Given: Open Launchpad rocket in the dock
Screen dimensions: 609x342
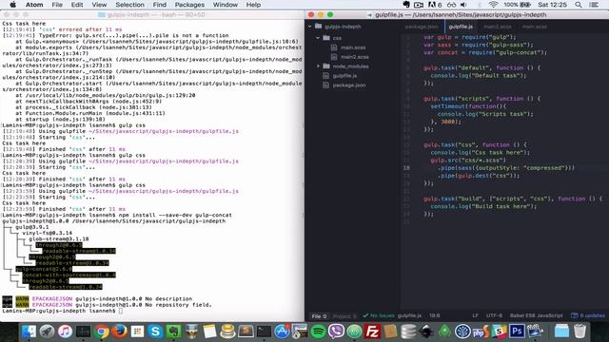Looking at the screenshot, I should coord(47,332).
